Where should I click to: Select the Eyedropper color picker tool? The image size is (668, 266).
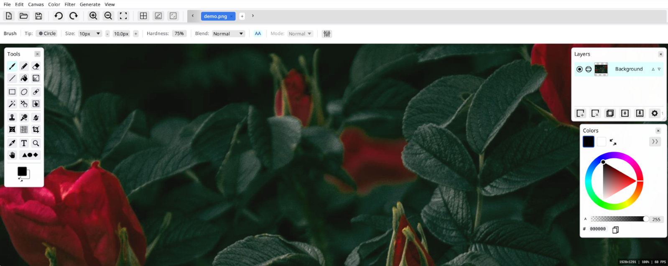click(12, 143)
